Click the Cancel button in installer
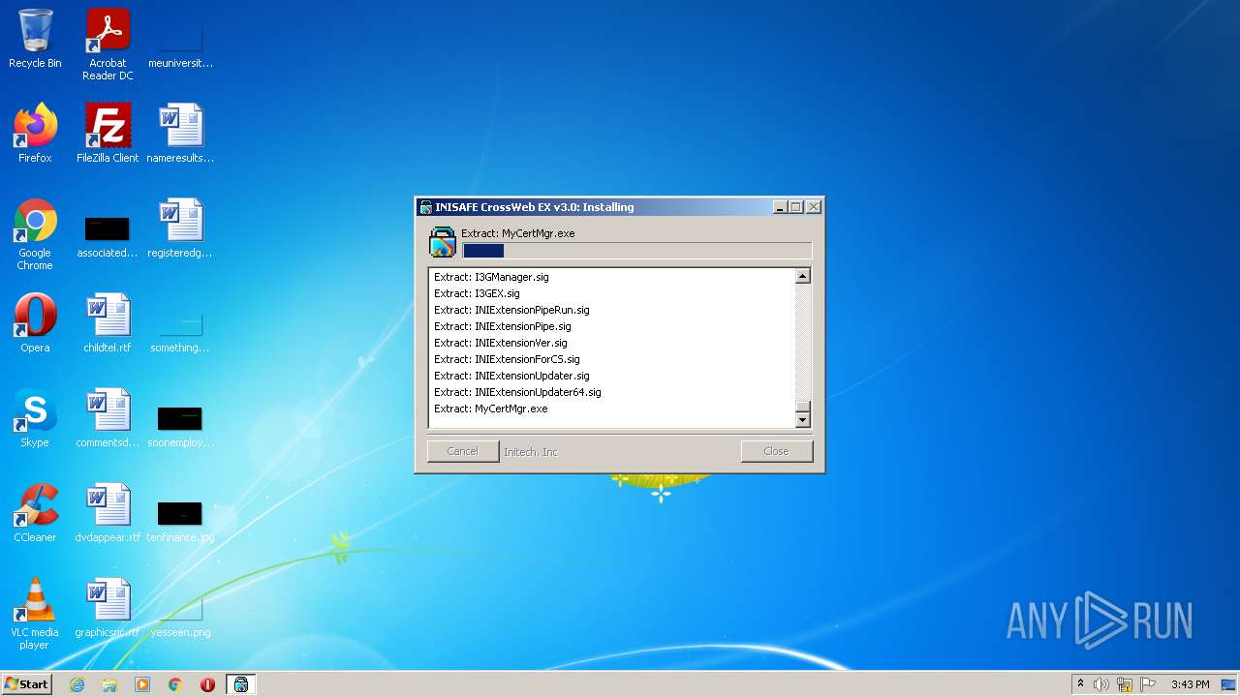 click(463, 451)
